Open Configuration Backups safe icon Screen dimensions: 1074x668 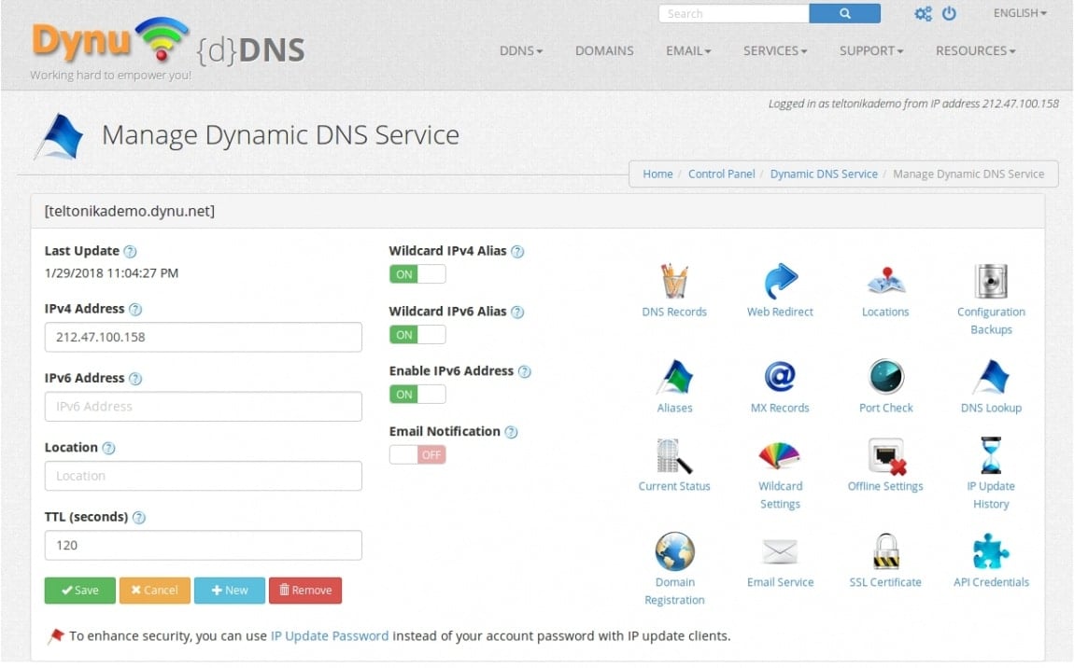[x=991, y=282]
